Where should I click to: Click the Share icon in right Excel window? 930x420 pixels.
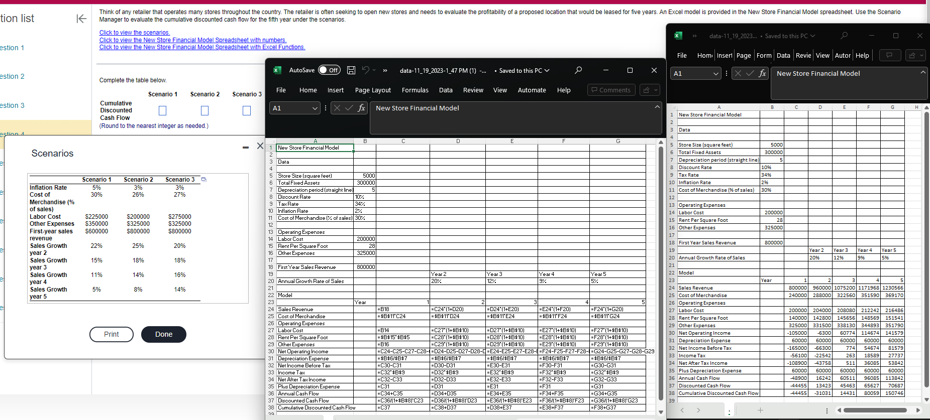[x=912, y=55]
